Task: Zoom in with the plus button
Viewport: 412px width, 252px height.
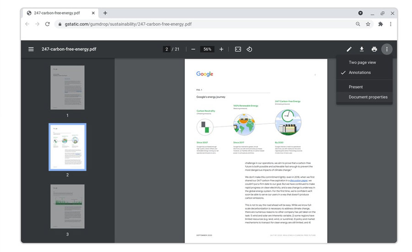Action: [221, 49]
